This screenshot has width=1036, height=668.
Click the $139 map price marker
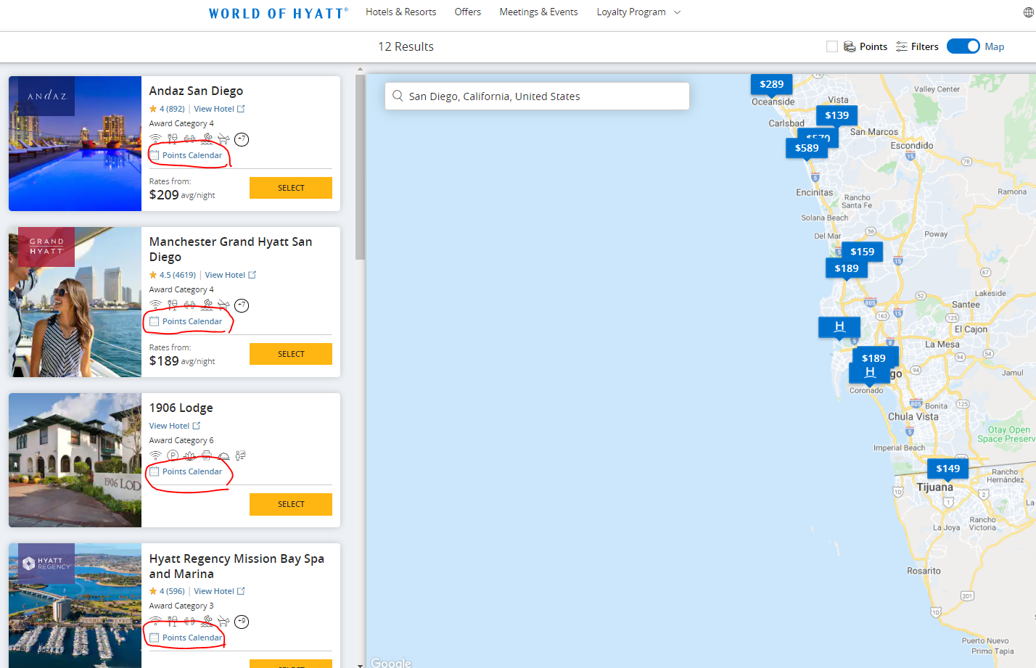pyautogui.click(x=836, y=115)
